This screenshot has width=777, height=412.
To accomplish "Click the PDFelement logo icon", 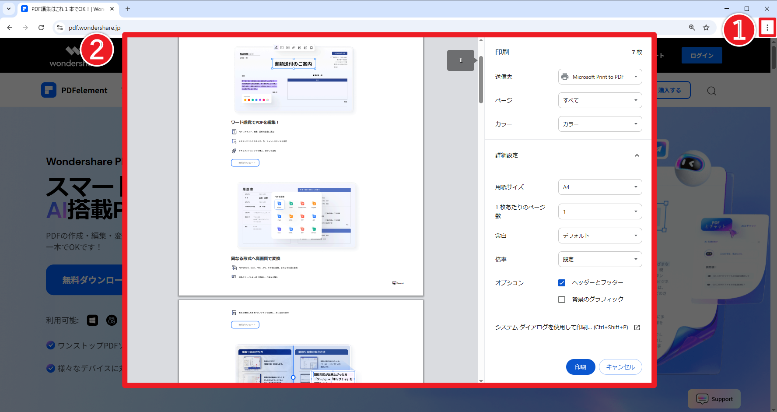I will 49,90.
